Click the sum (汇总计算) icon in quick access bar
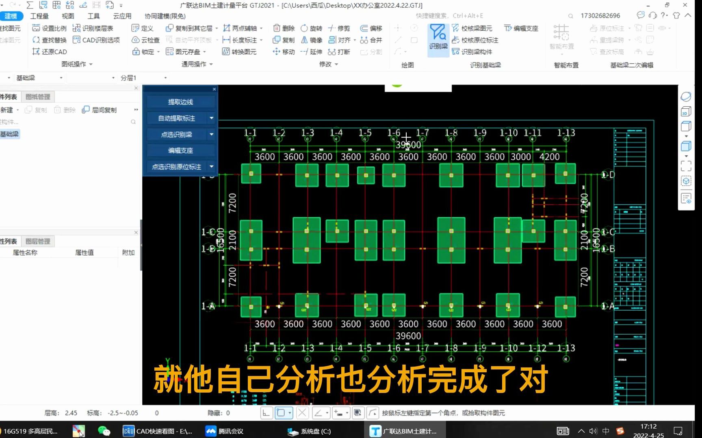This screenshot has height=438, width=702. 30,5
